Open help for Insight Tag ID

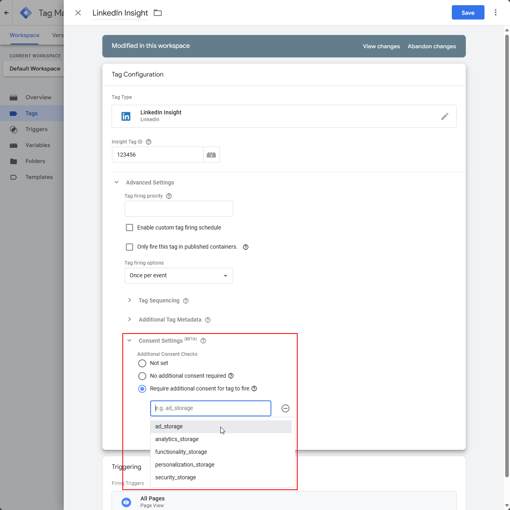(x=149, y=142)
